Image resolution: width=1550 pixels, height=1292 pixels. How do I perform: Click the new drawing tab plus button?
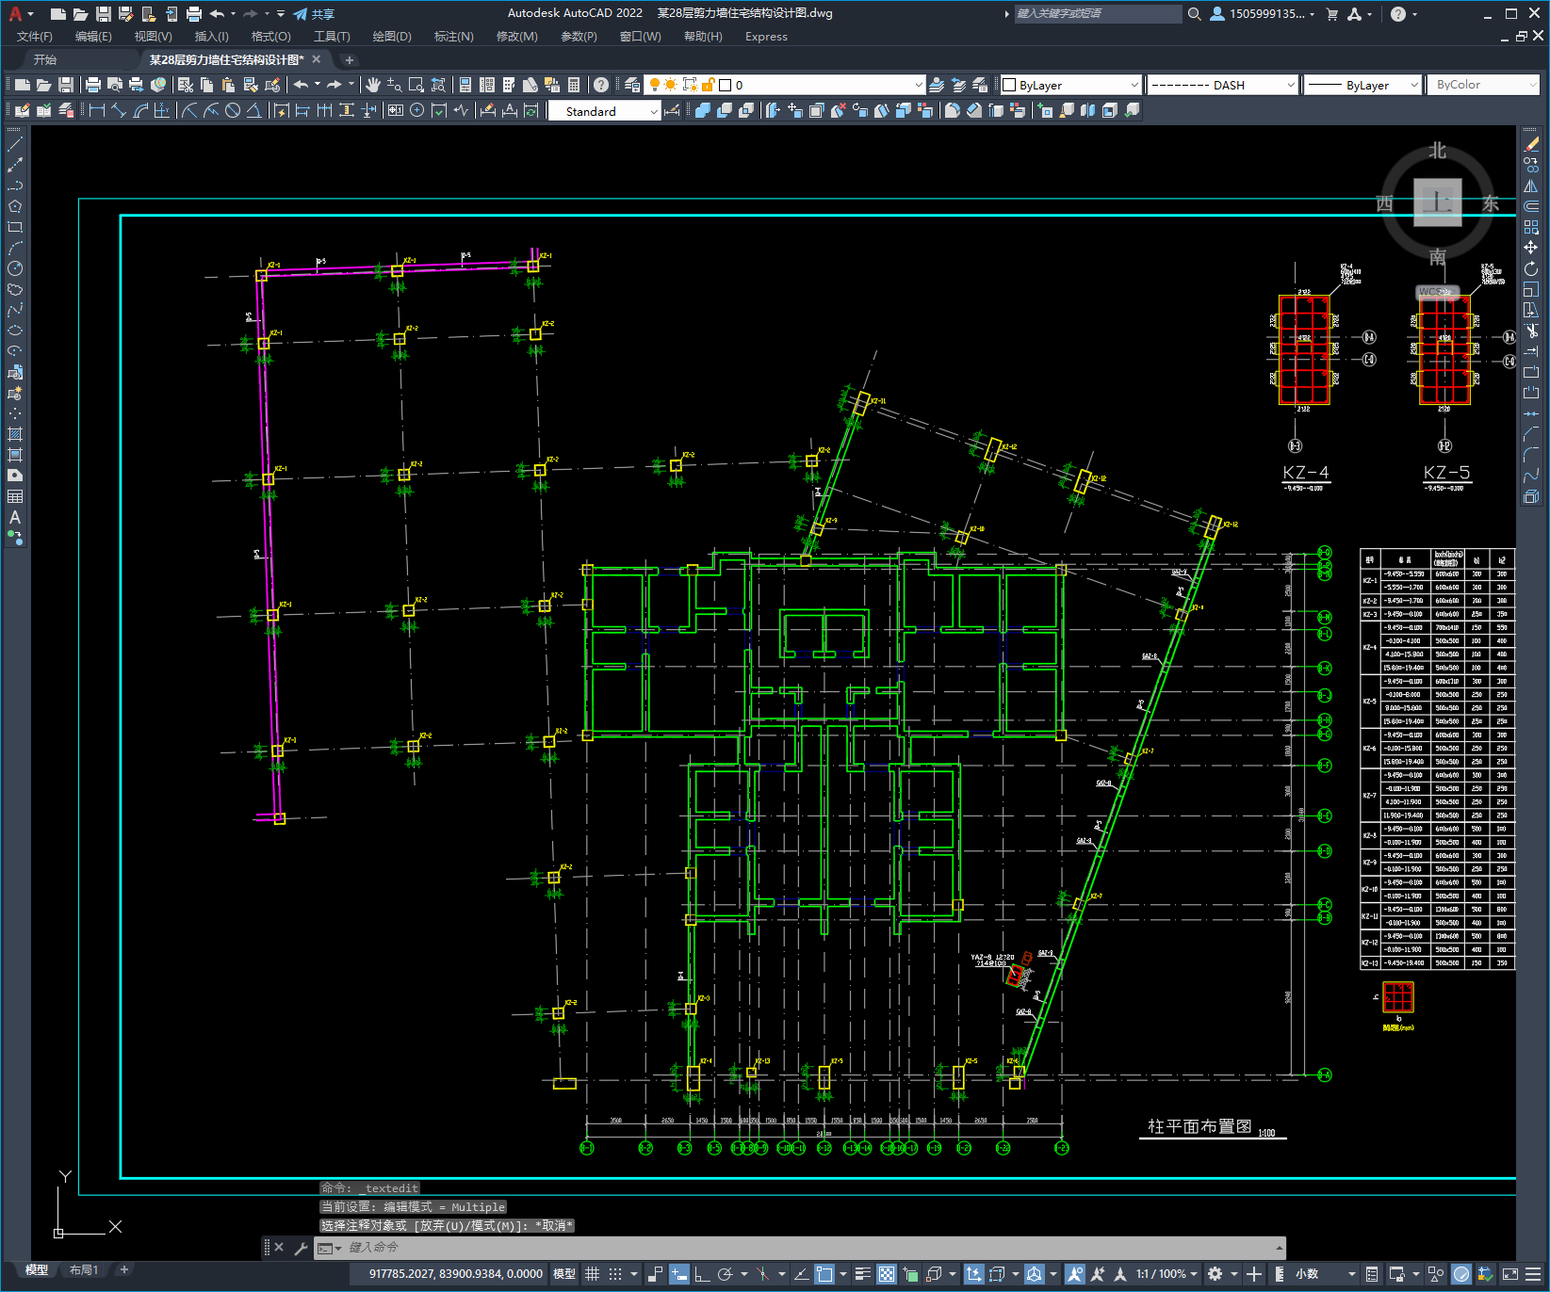coord(349,59)
